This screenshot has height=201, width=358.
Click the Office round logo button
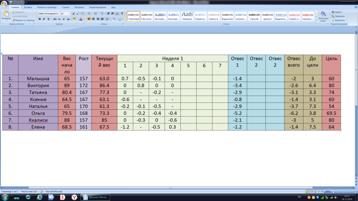click(x=4, y=4)
